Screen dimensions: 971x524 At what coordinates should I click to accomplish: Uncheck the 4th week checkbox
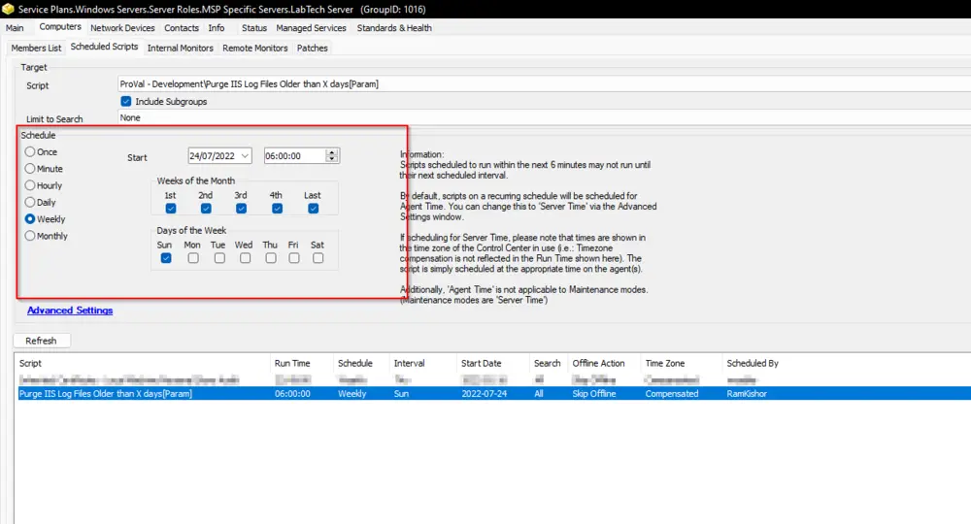coord(278,209)
